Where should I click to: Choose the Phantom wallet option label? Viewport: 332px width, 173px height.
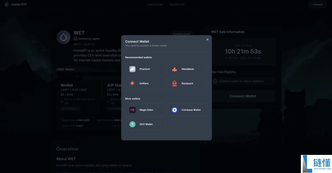coord(145,69)
